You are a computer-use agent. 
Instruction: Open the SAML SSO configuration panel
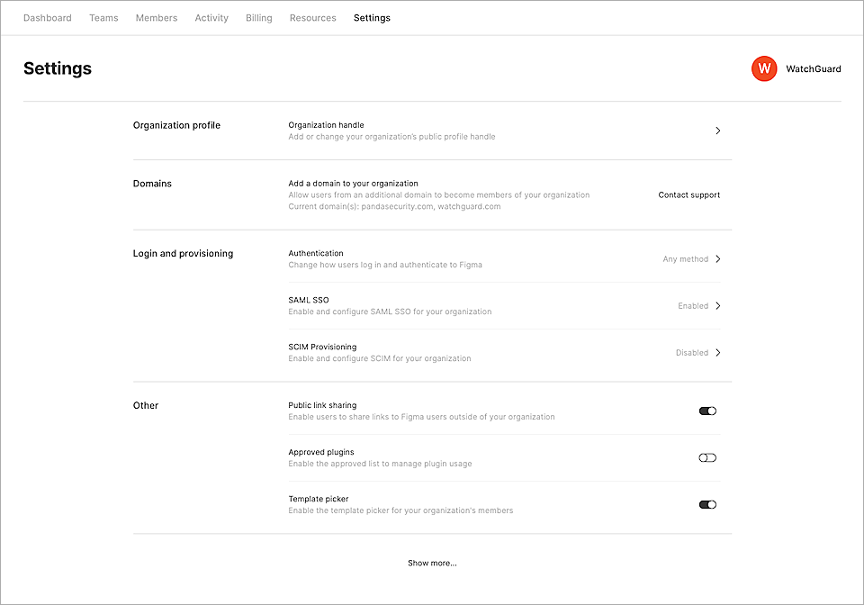[717, 305]
